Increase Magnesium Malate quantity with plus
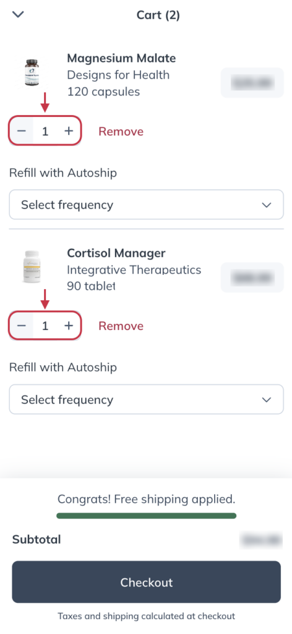Viewport: 292px width, 634px height. pyautogui.click(x=69, y=131)
